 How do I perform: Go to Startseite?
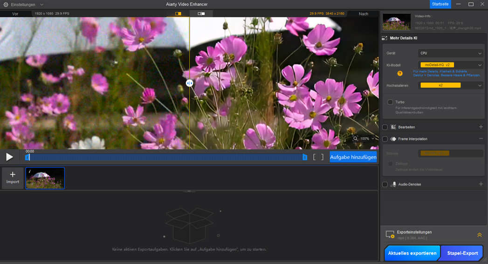(x=440, y=4)
